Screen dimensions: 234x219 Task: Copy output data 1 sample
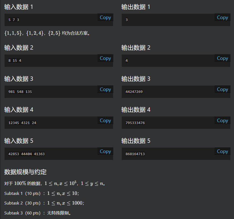point(222,17)
